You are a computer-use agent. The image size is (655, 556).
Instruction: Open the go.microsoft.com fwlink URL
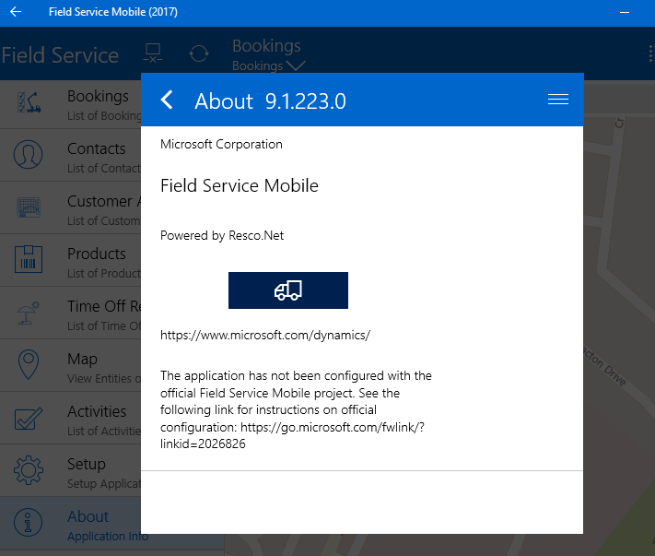(292, 435)
